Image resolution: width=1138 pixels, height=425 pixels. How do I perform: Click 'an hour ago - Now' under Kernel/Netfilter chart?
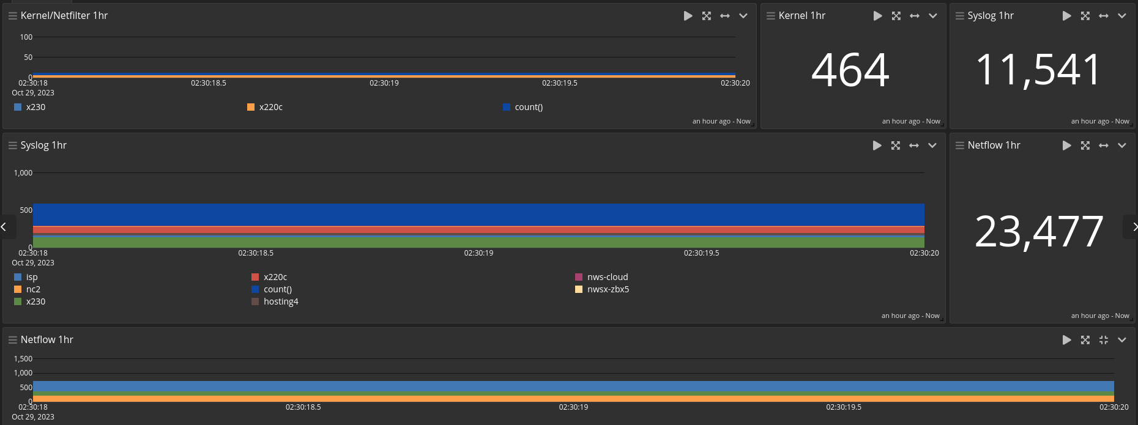pos(721,121)
